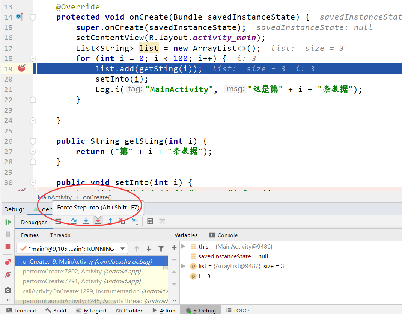
Task: Expand the 'list' ArrayList variable node
Action: point(183,266)
